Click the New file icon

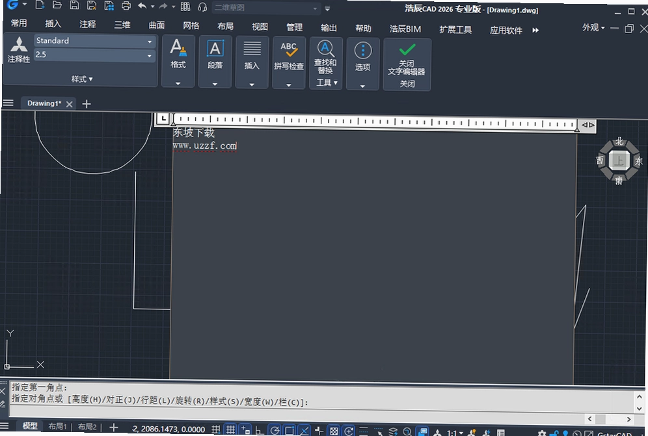[x=40, y=5]
